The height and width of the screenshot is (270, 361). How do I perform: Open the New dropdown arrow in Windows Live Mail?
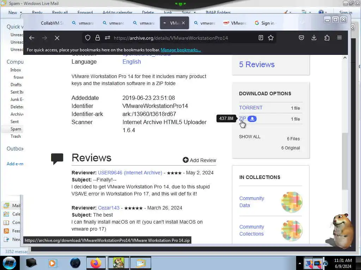click(21, 13)
